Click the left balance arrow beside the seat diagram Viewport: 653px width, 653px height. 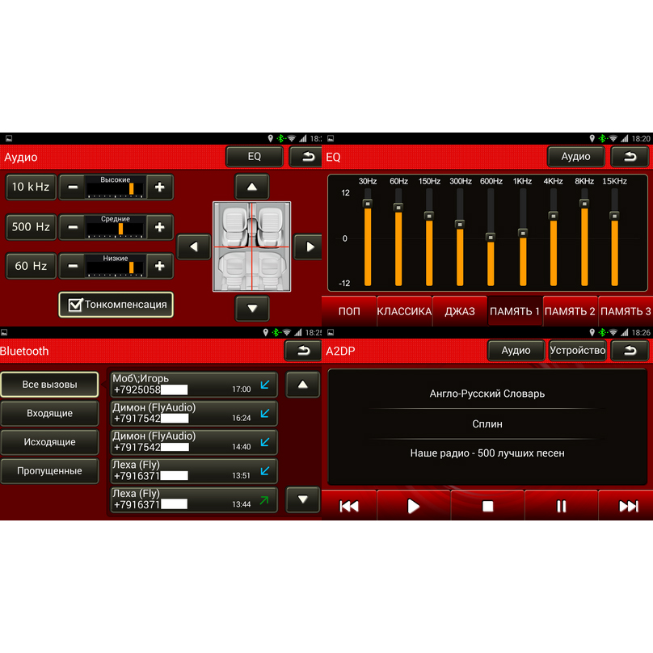[193, 246]
